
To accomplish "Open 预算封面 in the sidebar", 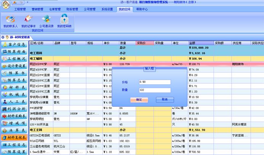I will [14, 52].
